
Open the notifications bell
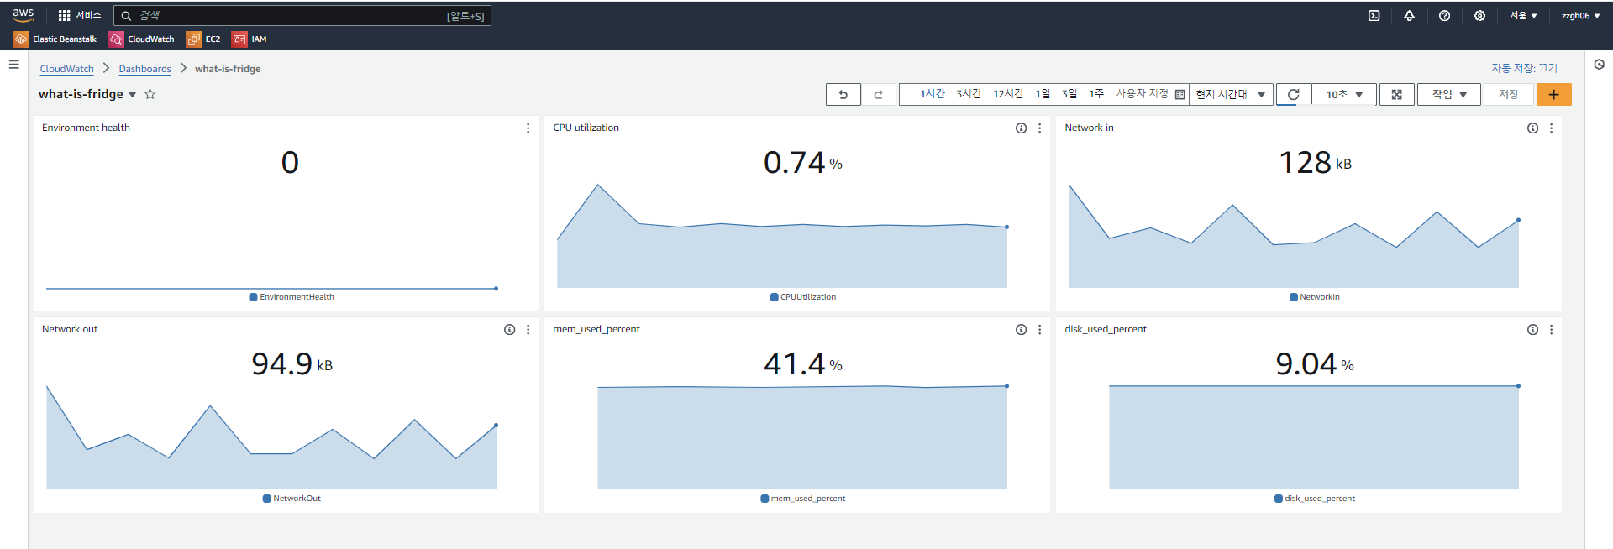point(1410,15)
